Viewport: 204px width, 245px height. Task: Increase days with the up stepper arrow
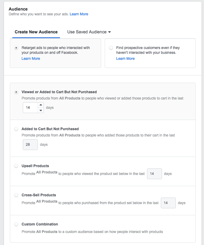click(41, 105)
